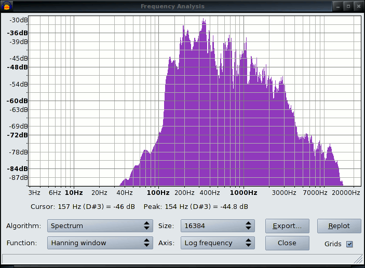Click the Export... button
This screenshot has height=268, width=365.
[x=287, y=225]
